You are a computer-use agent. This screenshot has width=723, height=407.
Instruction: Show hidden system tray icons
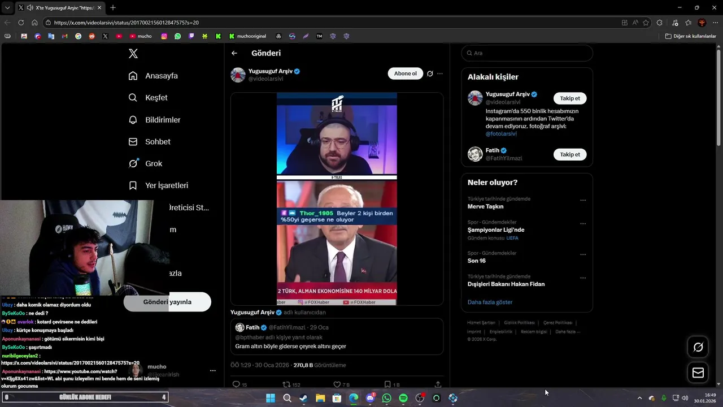[639, 398]
